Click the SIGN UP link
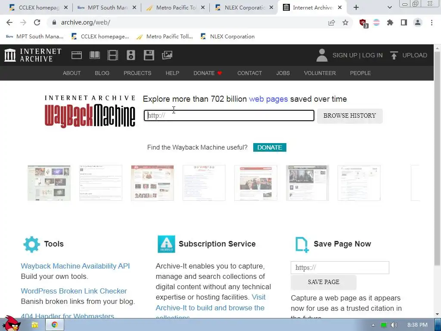Viewport: 441px width, 331px height. click(x=345, y=55)
